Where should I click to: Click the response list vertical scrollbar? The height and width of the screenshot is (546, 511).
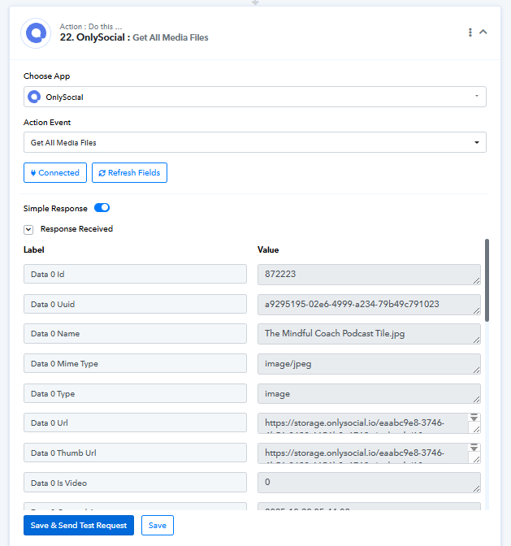pos(487,280)
